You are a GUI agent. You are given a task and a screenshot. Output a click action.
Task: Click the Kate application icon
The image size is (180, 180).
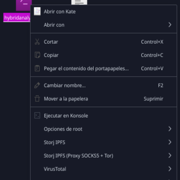[37, 11]
